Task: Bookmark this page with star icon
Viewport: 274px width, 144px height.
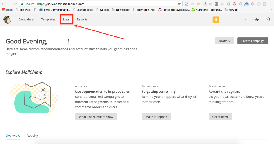Action: (179, 4)
